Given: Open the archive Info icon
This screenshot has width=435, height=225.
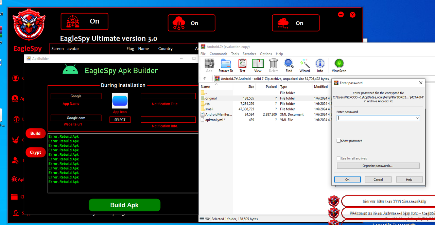Looking at the screenshot, I should 320,66.
